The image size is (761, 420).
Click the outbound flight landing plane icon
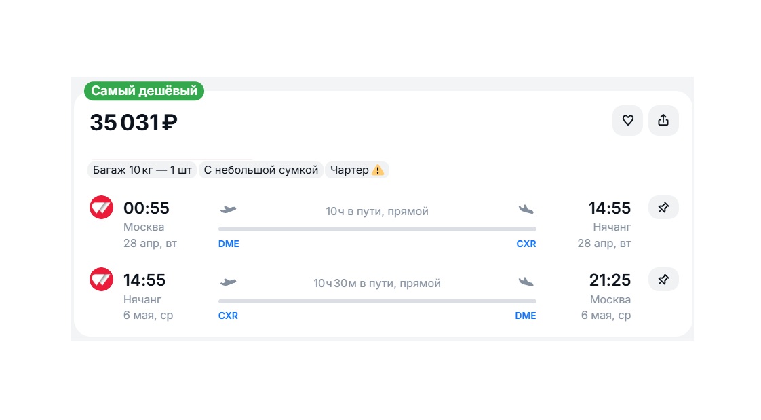[526, 210]
